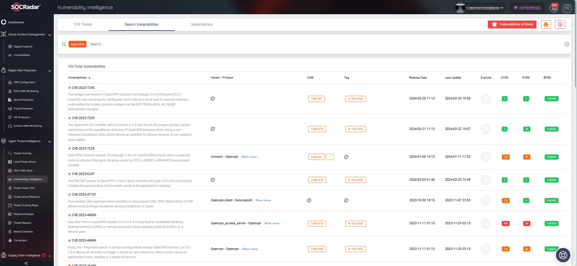The image size is (577, 266).
Task: Open Threat Actor/Malware page
Action: [27, 197]
